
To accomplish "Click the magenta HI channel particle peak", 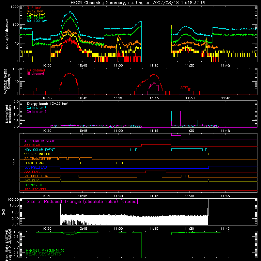I will [x=154, y=83].
